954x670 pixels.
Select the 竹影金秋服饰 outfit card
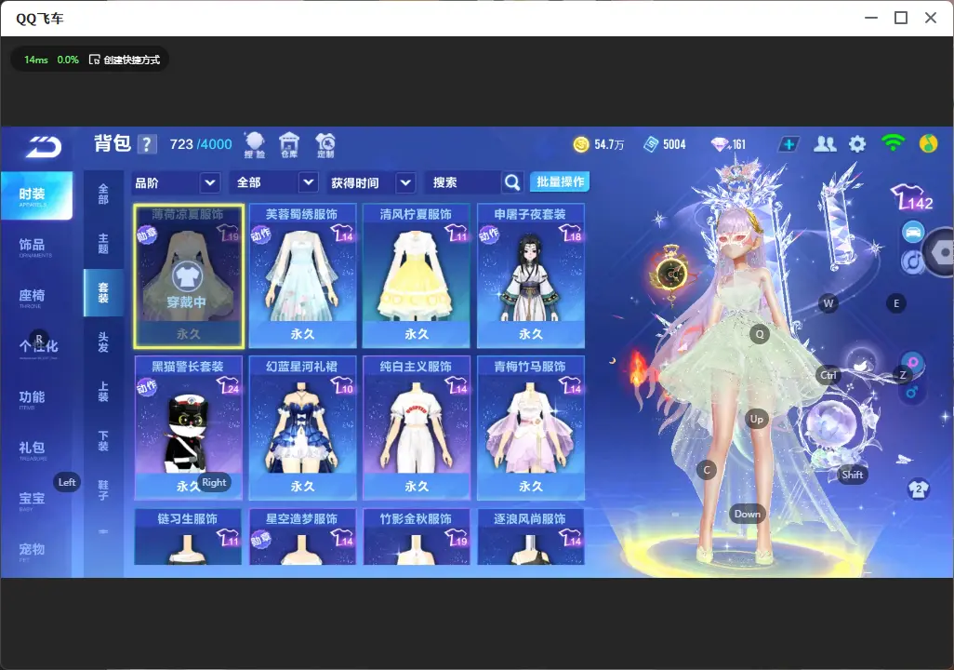tap(417, 537)
